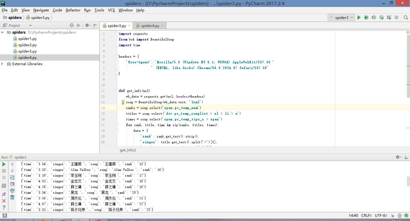
Task: Open spider3 run configuration dropdown
Action: tap(341, 17)
